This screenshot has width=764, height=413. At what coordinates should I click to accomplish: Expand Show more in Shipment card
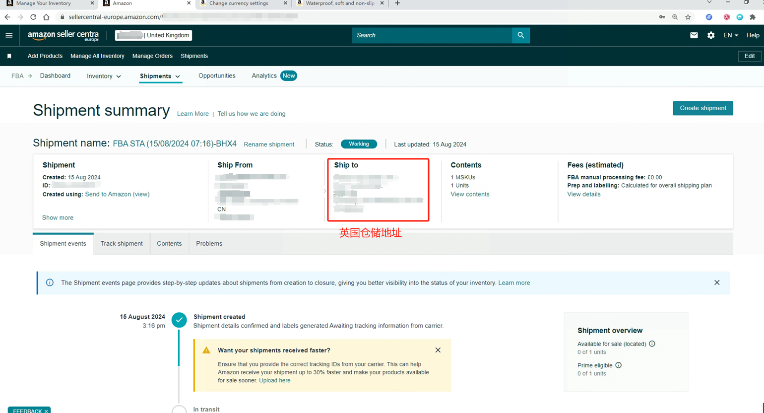pos(58,217)
